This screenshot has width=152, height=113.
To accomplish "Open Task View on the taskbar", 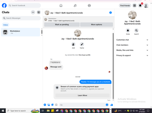I will pos(43,111).
